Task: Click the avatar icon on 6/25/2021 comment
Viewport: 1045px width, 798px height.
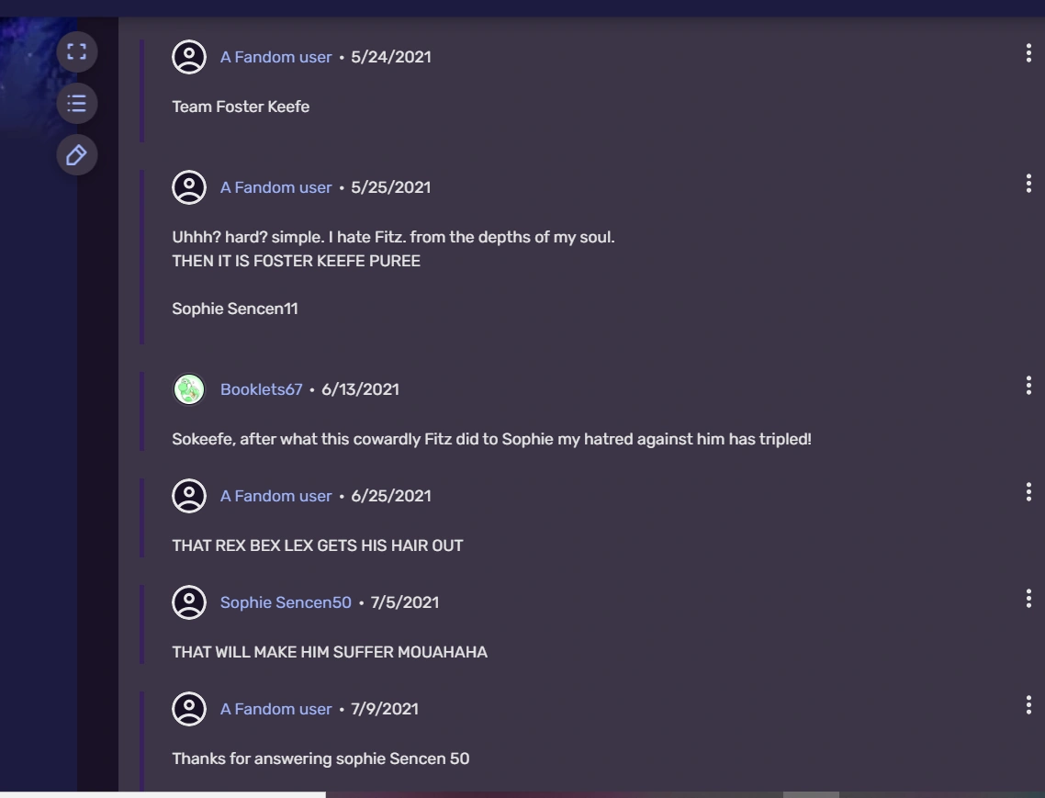Action: coord(189,496)
